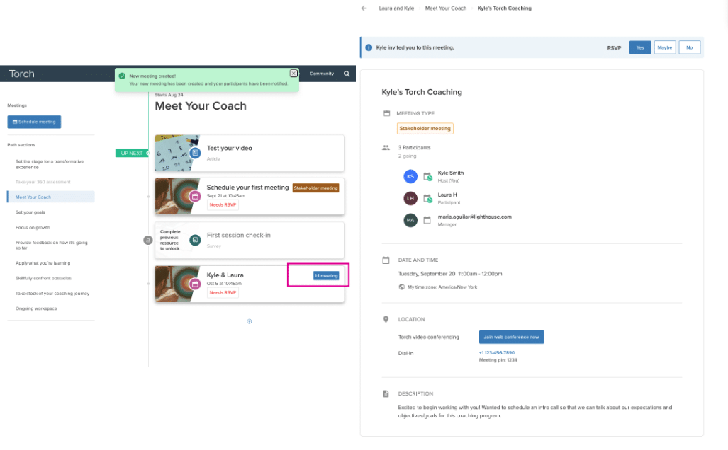Open Community in the top navigation
728x450 pixels.
pos(322,74)
